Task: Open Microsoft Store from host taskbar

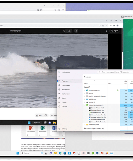Action: [x=65, y=153]
